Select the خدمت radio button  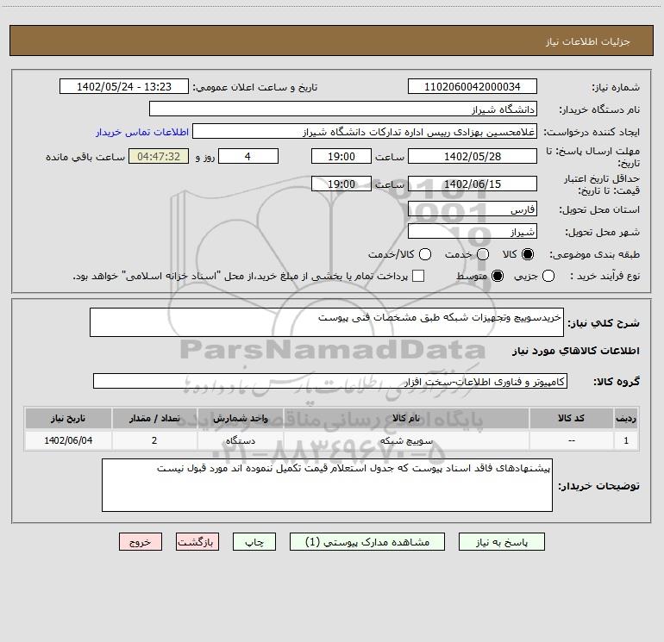click(483, 254)
